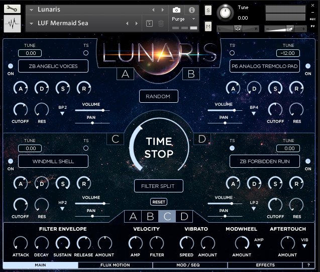The image size is (320, 272).
Task: Click the RANDOM button
Action: [159, 96]
